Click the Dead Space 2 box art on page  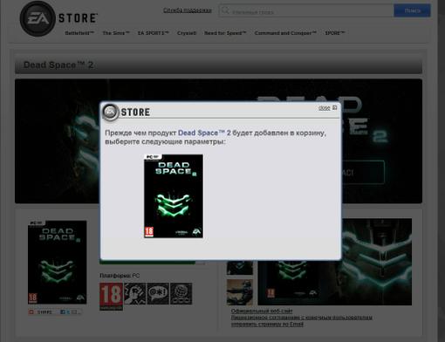click(58, 263)
